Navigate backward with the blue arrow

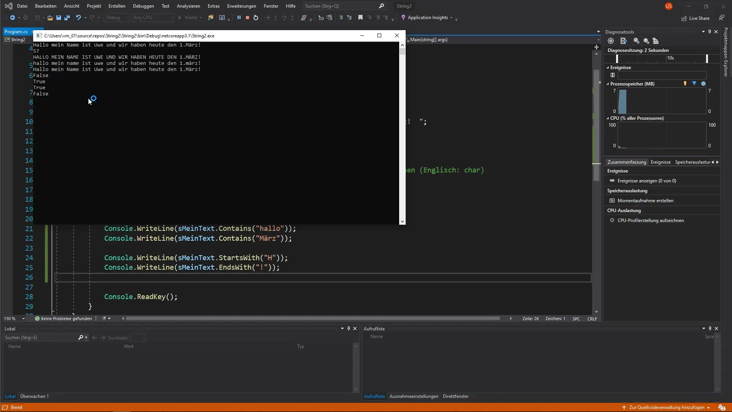(13, 18)
